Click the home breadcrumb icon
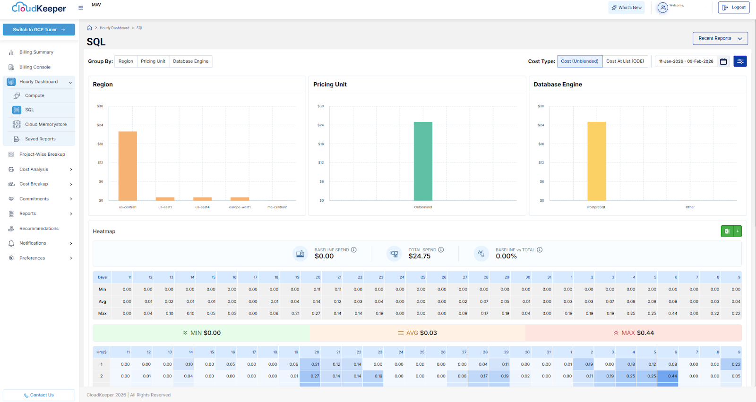The height and width of the screenshot is (402, 756). (89, 28)
